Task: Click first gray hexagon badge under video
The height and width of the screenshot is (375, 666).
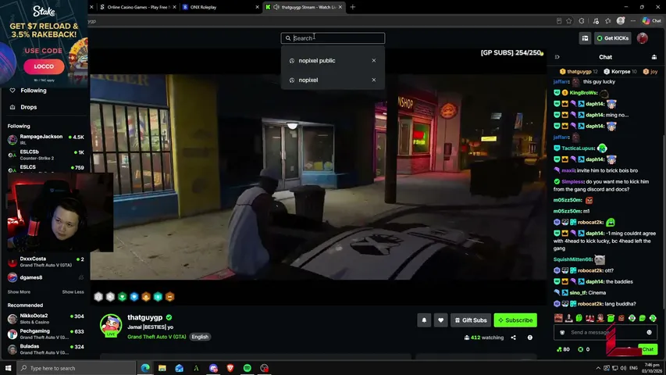Action: [98, 297]
